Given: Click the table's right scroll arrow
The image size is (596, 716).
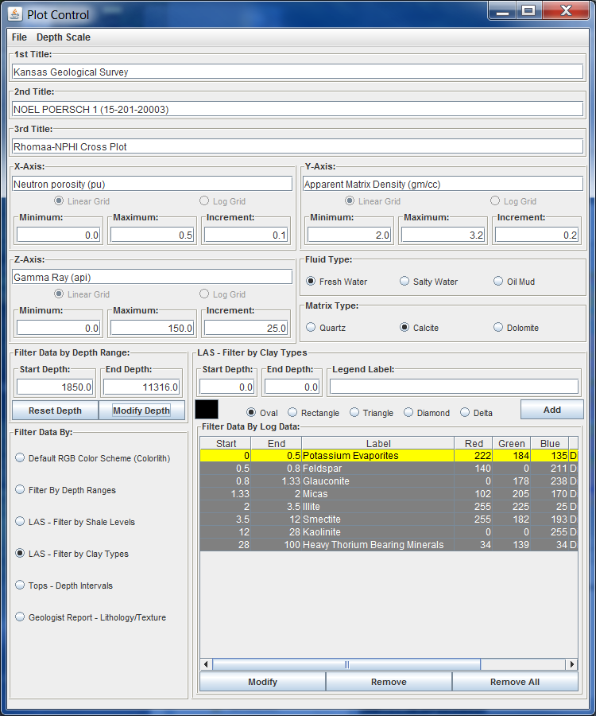Looking at the screenshot, I should point(572,664).
